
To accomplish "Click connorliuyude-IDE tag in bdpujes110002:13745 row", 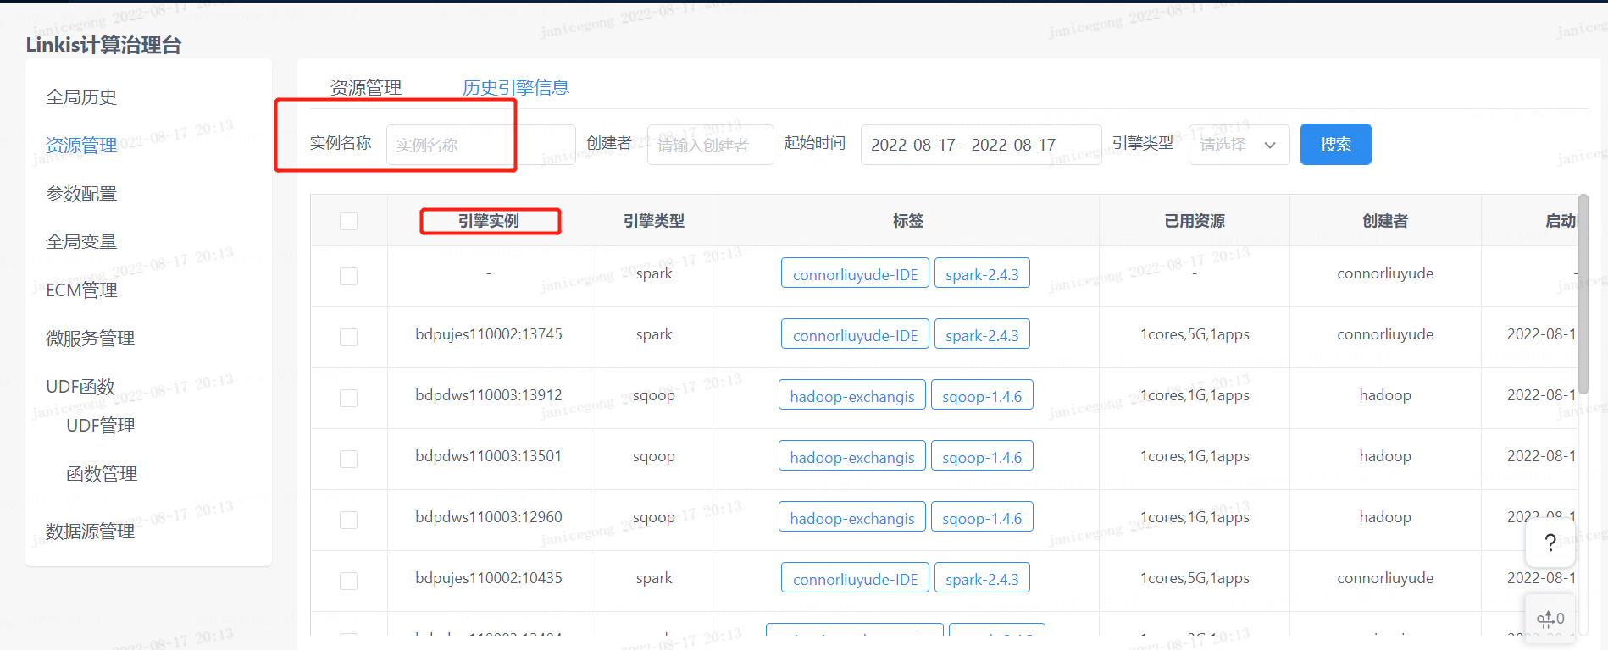I will click(855, 334).
